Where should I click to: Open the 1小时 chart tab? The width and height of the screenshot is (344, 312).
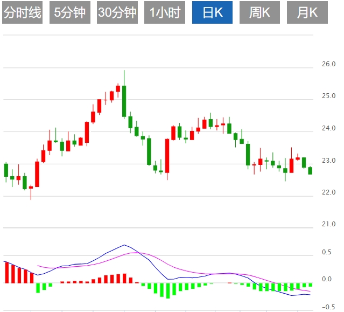(x=165, y=12)
